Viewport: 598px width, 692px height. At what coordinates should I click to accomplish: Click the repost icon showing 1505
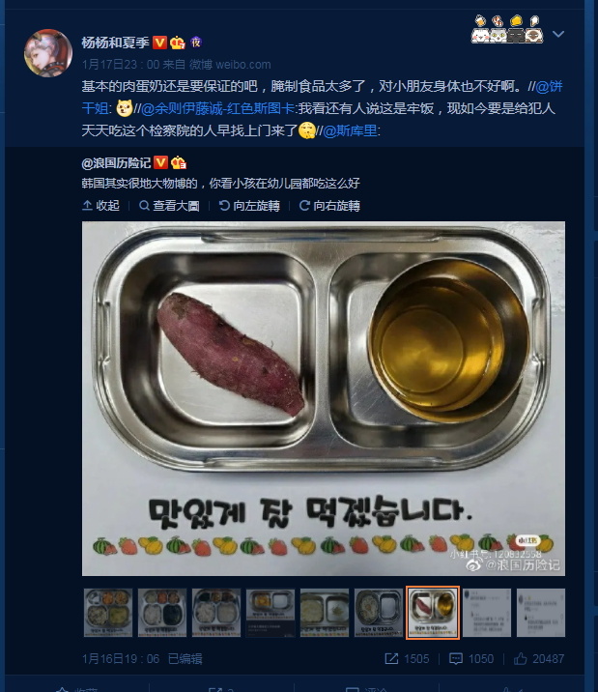pos(391,659)
